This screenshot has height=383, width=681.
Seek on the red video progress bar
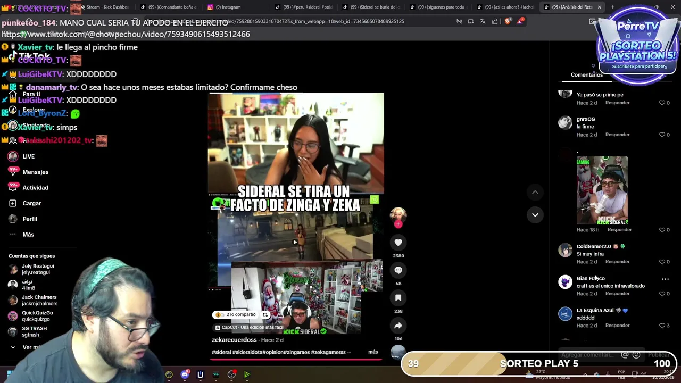tap(295, 359)
